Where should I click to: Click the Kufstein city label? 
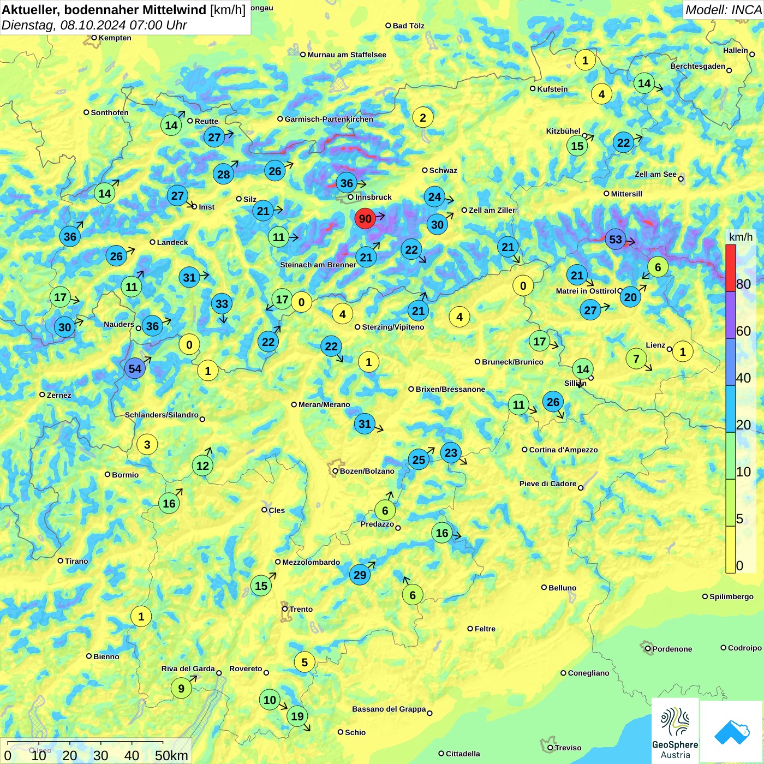point(552,89)
